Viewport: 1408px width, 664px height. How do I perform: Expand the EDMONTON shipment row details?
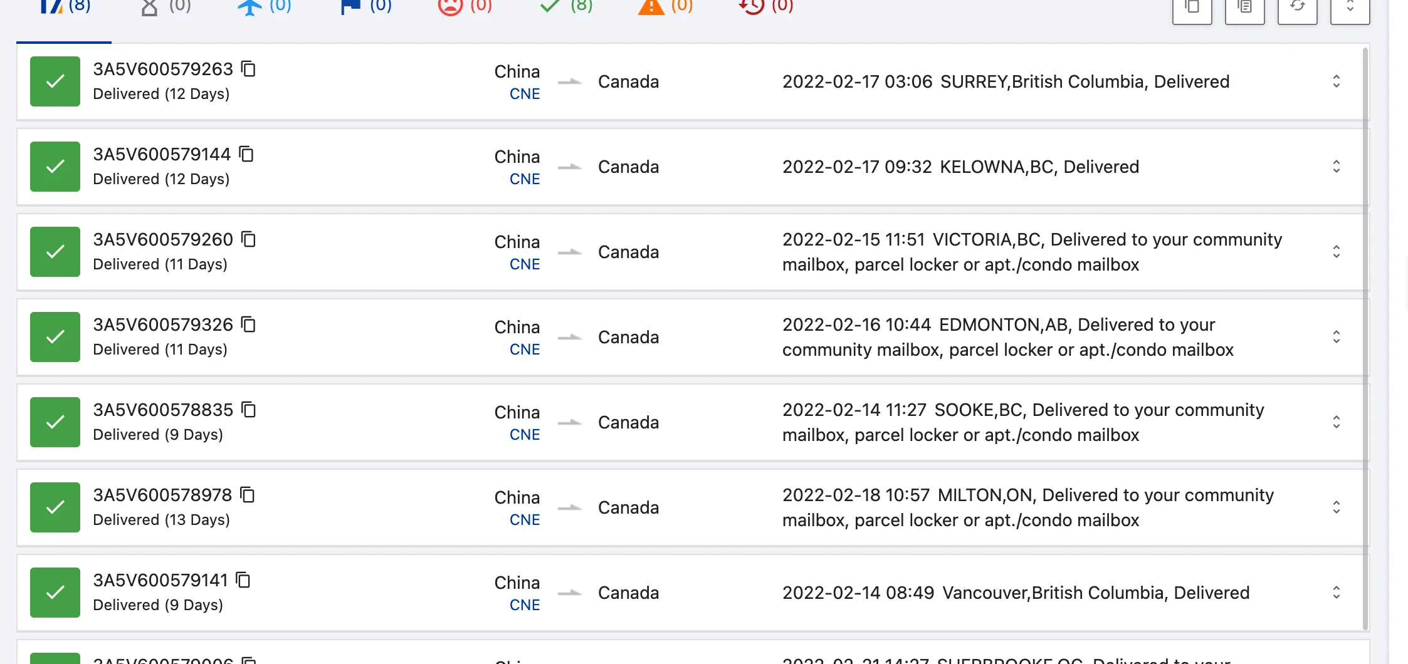[1337, 337]
